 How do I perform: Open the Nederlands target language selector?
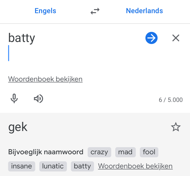tap(144, 11)
